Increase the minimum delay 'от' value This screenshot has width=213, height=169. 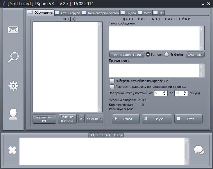click(164, 92)
